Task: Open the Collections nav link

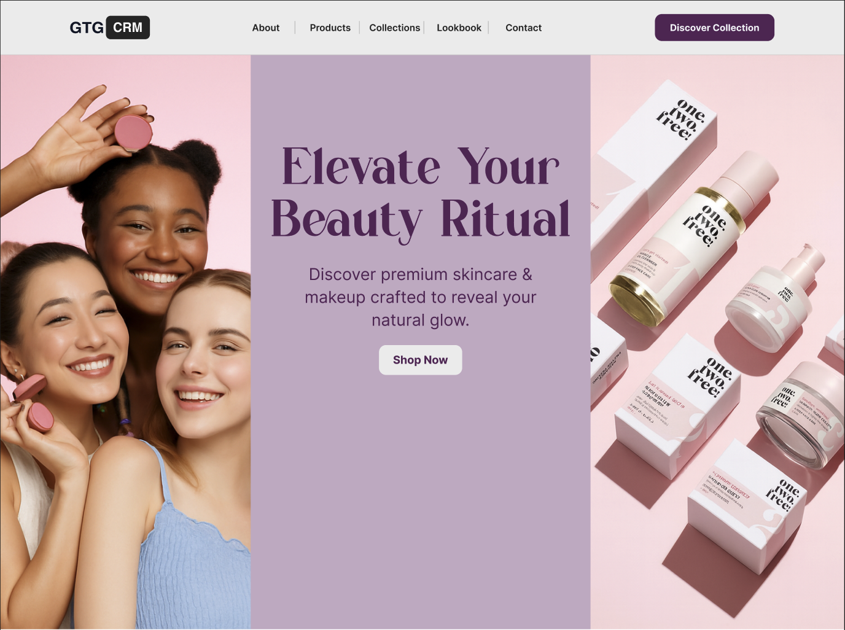Action: point(394,28)
